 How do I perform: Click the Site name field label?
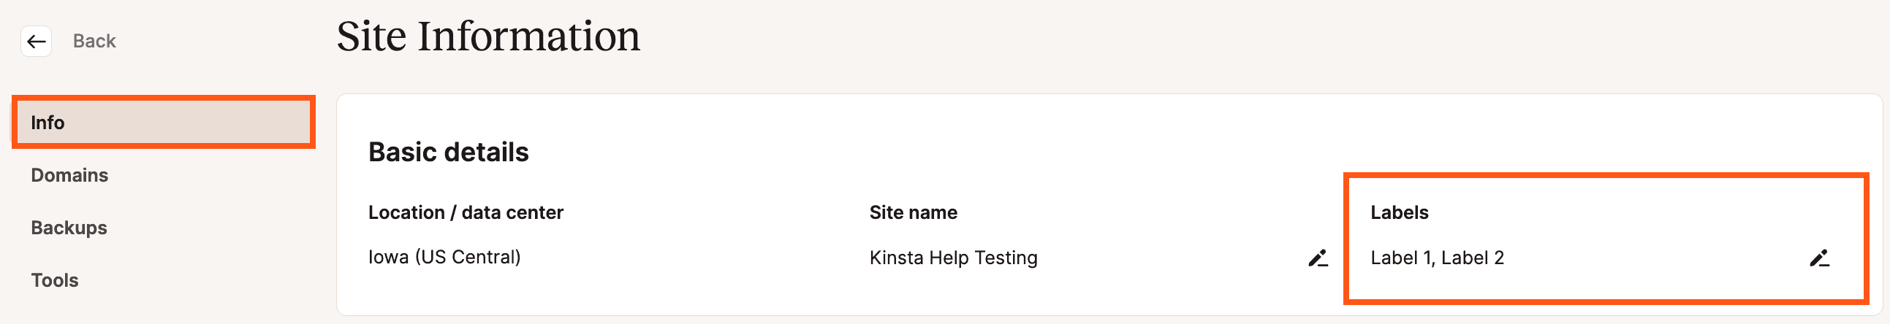pos(913,212)
